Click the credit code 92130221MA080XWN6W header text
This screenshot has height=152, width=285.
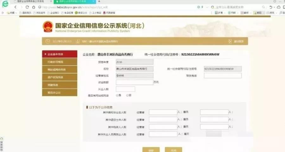click(200, 54)
